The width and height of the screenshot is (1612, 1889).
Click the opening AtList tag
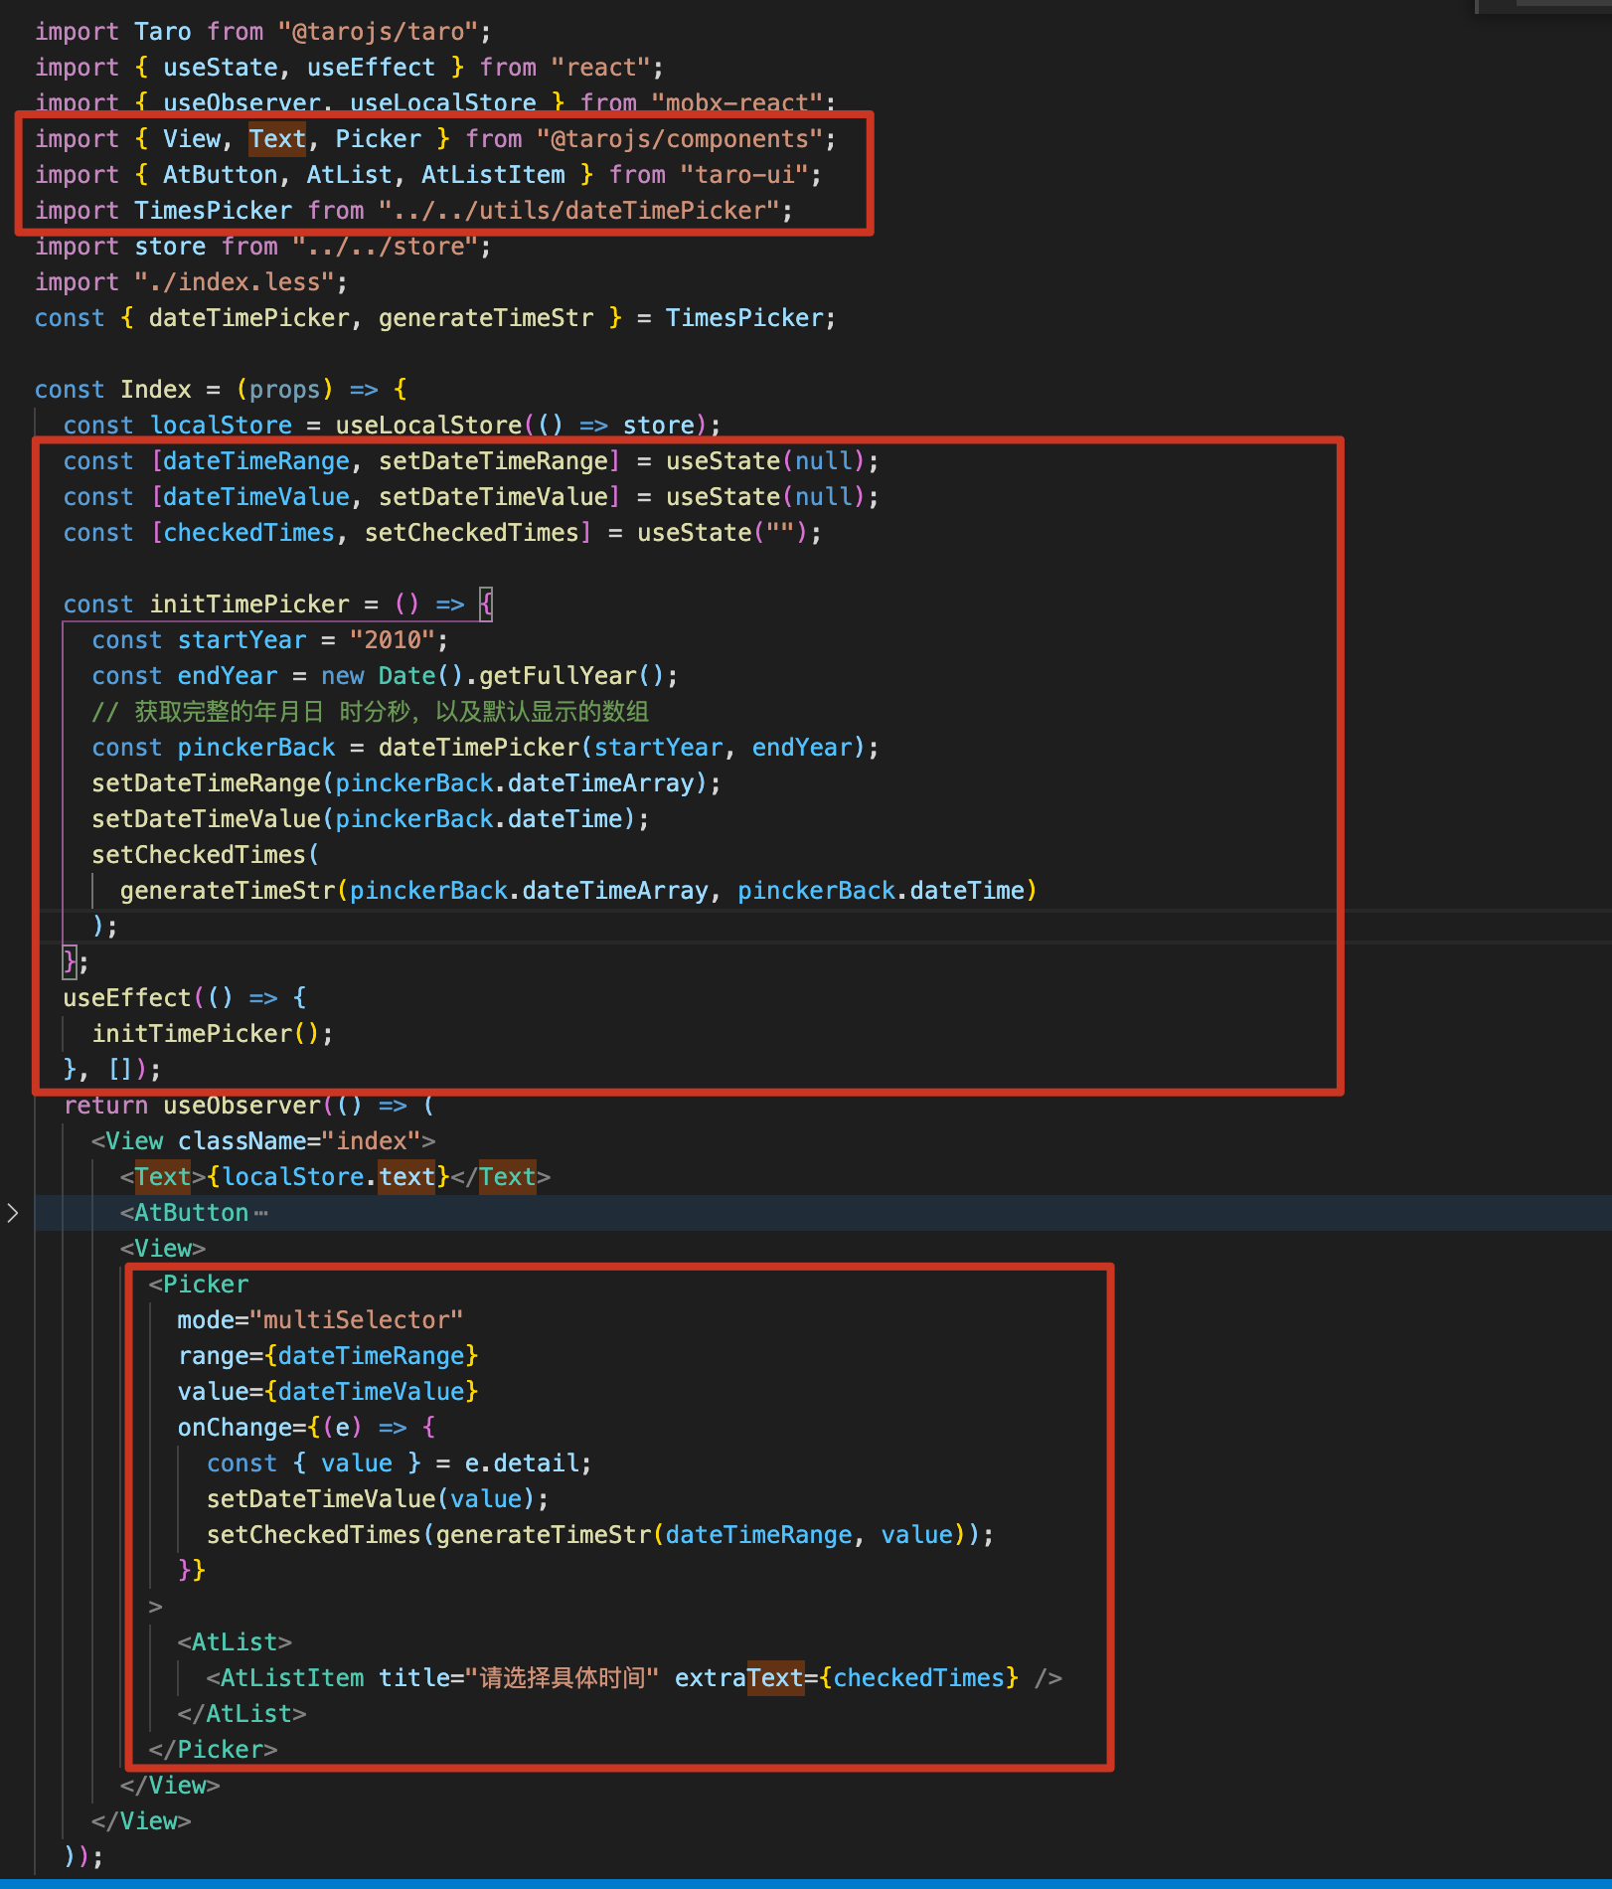pos(235,1642)
